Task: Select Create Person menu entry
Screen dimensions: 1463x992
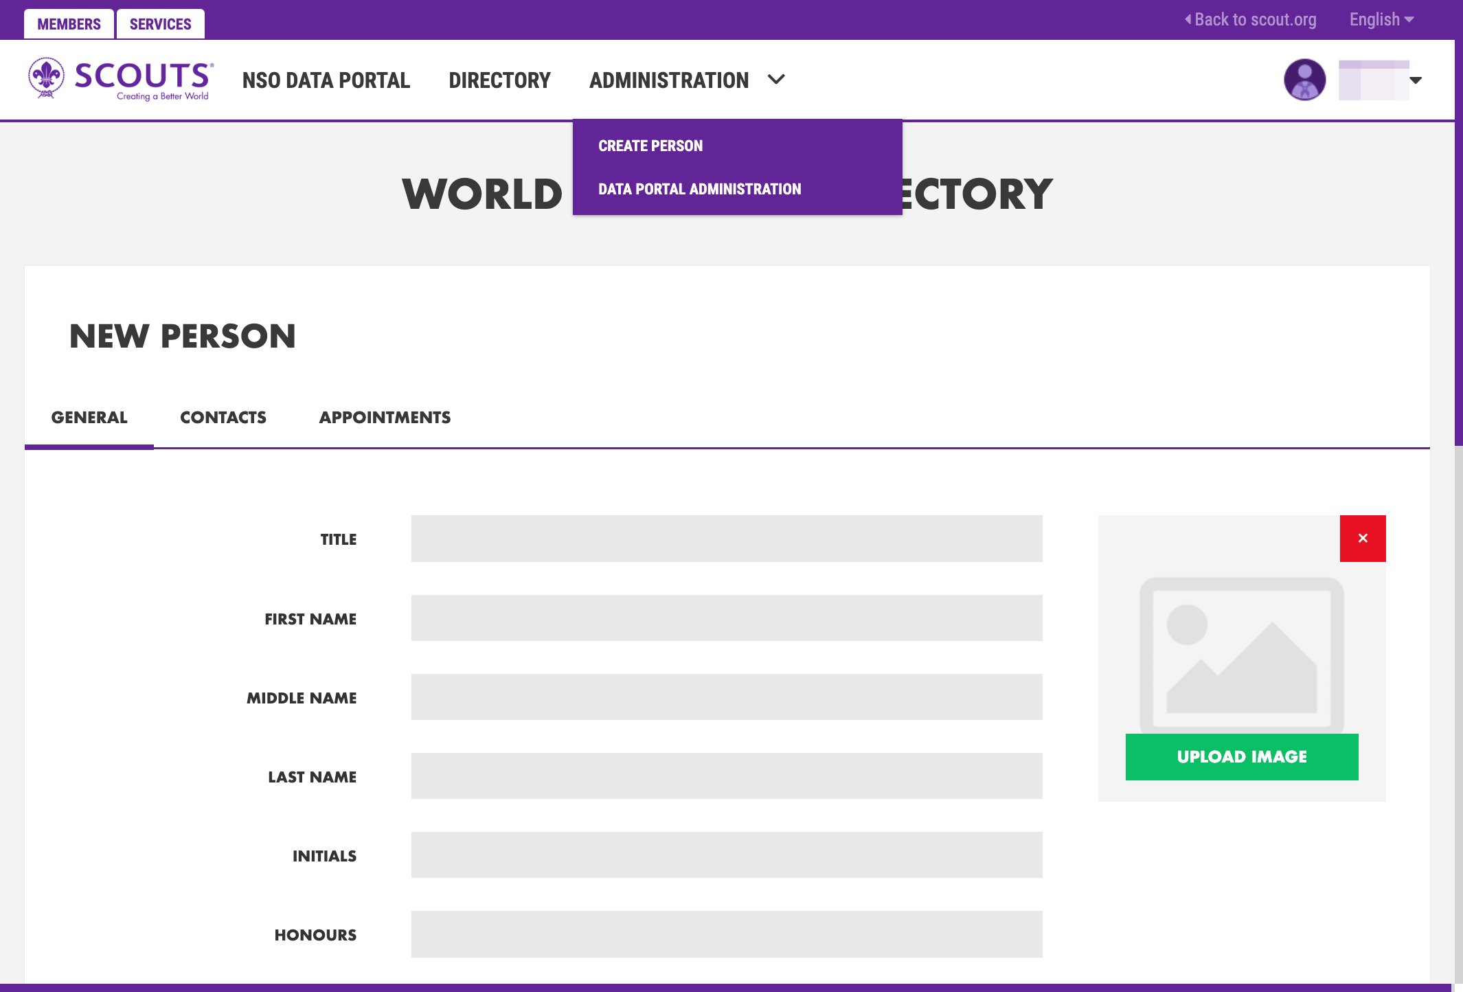Action: [x=650, y=146]
